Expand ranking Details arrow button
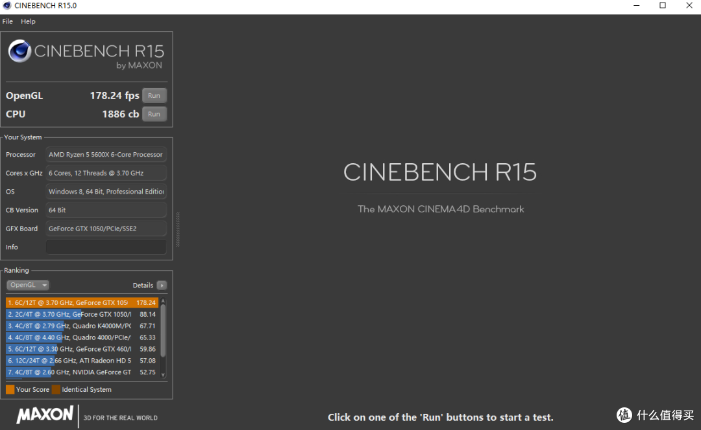Viewport: 701px width, 430px height. coord(162,285)
